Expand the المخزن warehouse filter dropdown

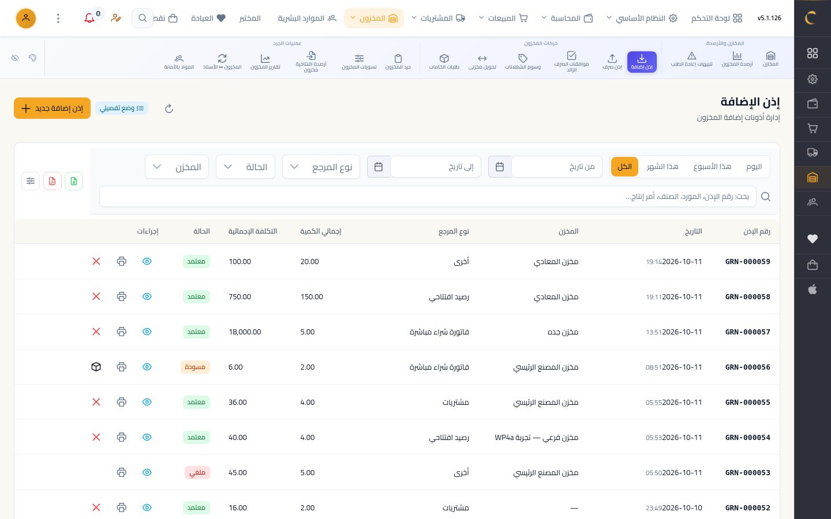click(x=177, y=167)
